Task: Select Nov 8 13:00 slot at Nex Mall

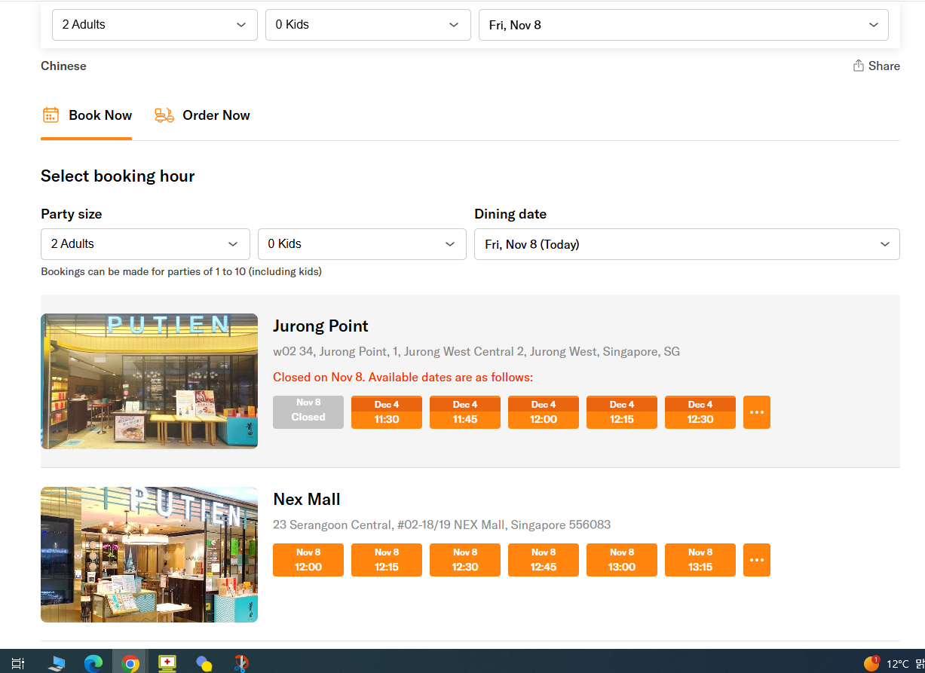Action: 622,560
